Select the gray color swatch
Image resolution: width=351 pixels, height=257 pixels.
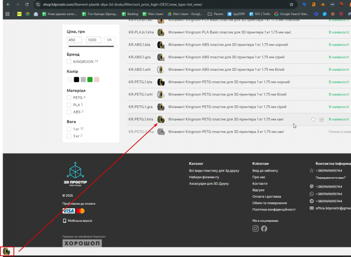(83, 79)
